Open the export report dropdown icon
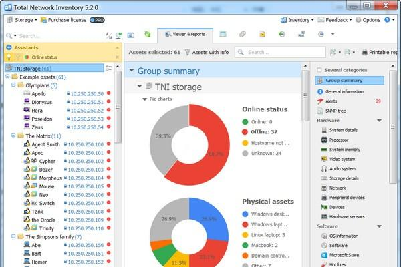Image resolution: width=401 pixels, height=267 pixels. pos(350,52)
